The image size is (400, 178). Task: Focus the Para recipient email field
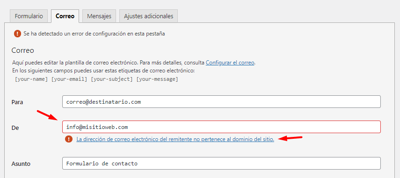[221, 101]
